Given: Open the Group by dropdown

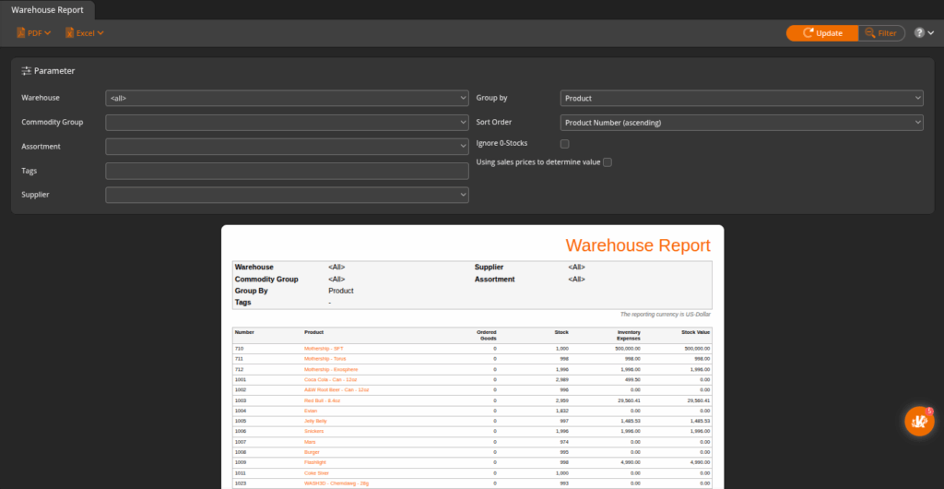Looking at the screenshot, I should pos(741,98).
